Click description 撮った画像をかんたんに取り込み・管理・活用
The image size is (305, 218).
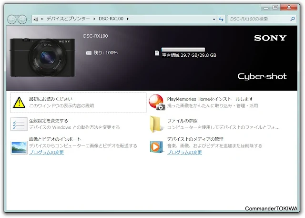tap(213, 106)
